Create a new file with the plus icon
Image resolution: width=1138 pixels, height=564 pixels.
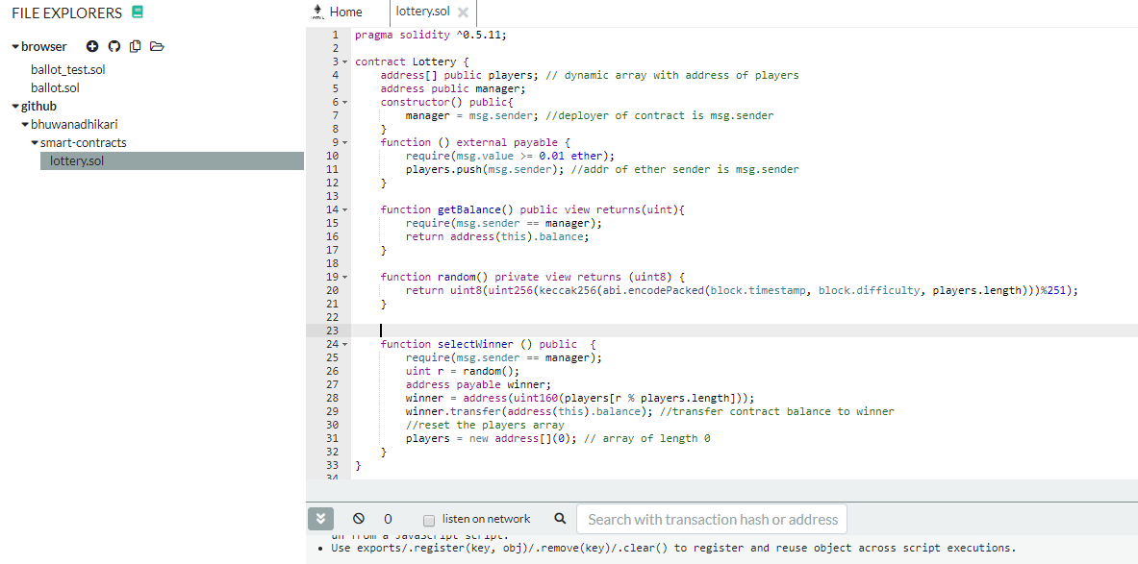pyautogui.click(x=92, y=45)
